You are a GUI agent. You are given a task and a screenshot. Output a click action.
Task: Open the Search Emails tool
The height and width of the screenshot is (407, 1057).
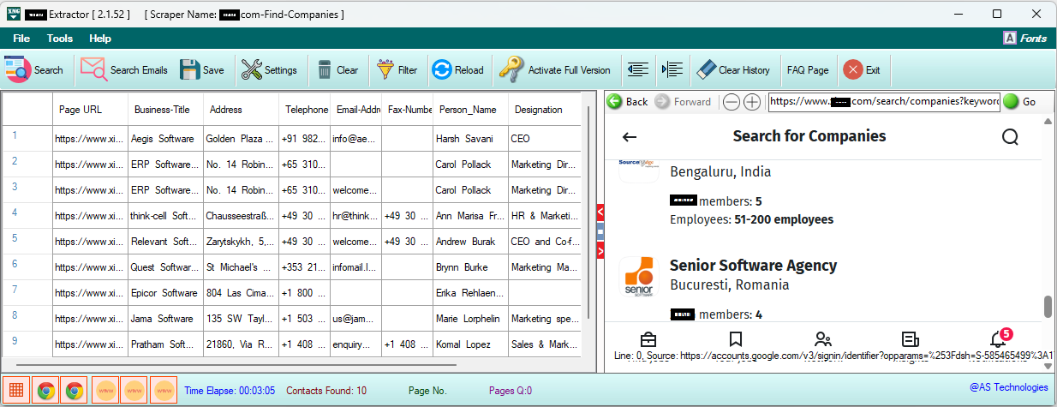pos(124,70)
